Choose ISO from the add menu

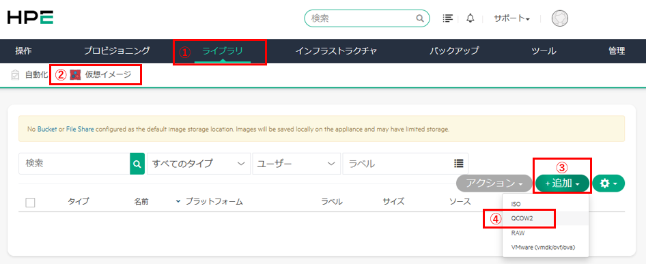(546, 204)
